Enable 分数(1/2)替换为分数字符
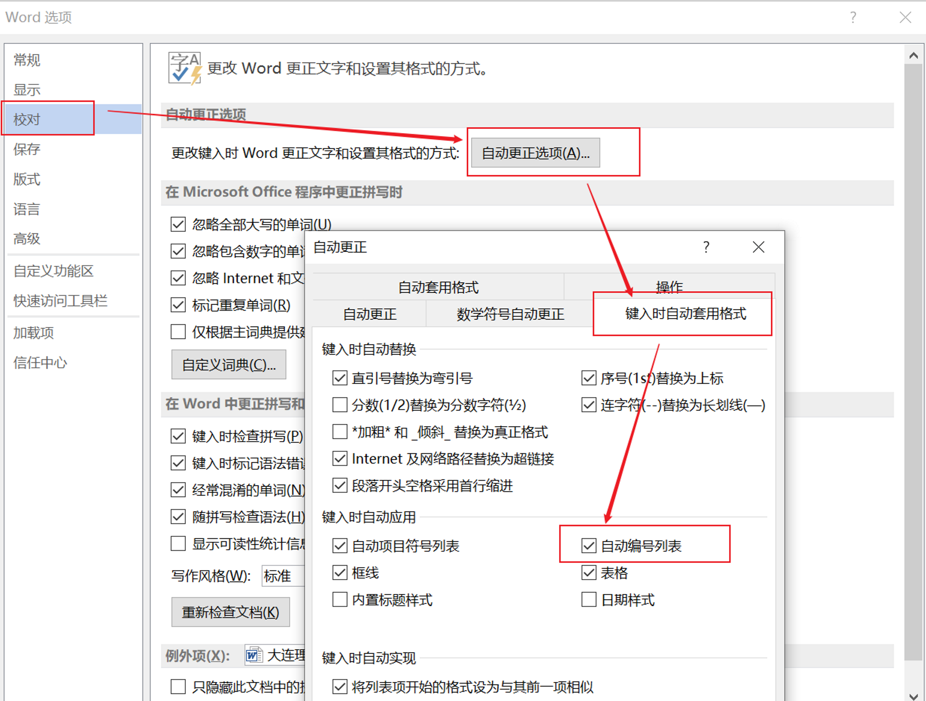 click(339, 405)
